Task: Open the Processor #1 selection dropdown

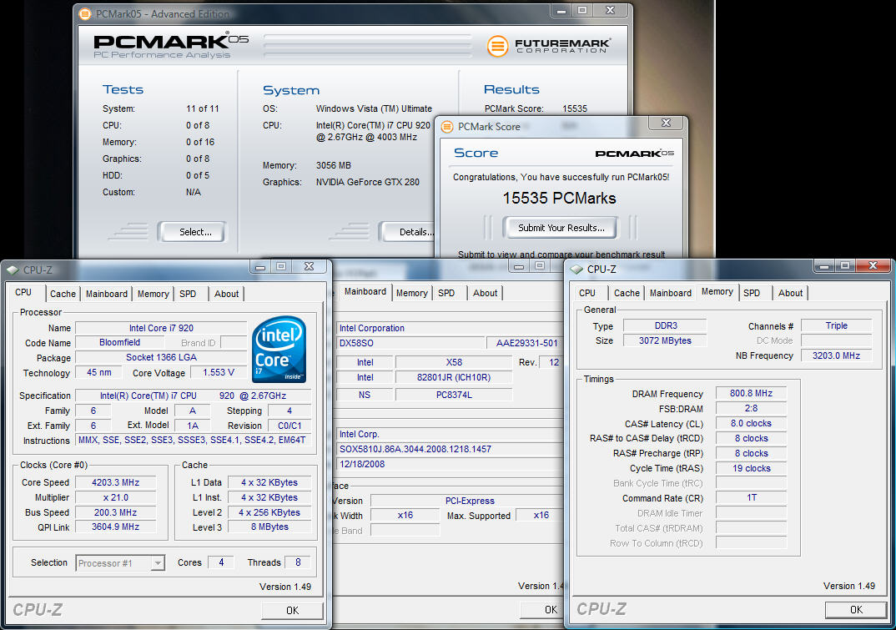Action: 158,563
